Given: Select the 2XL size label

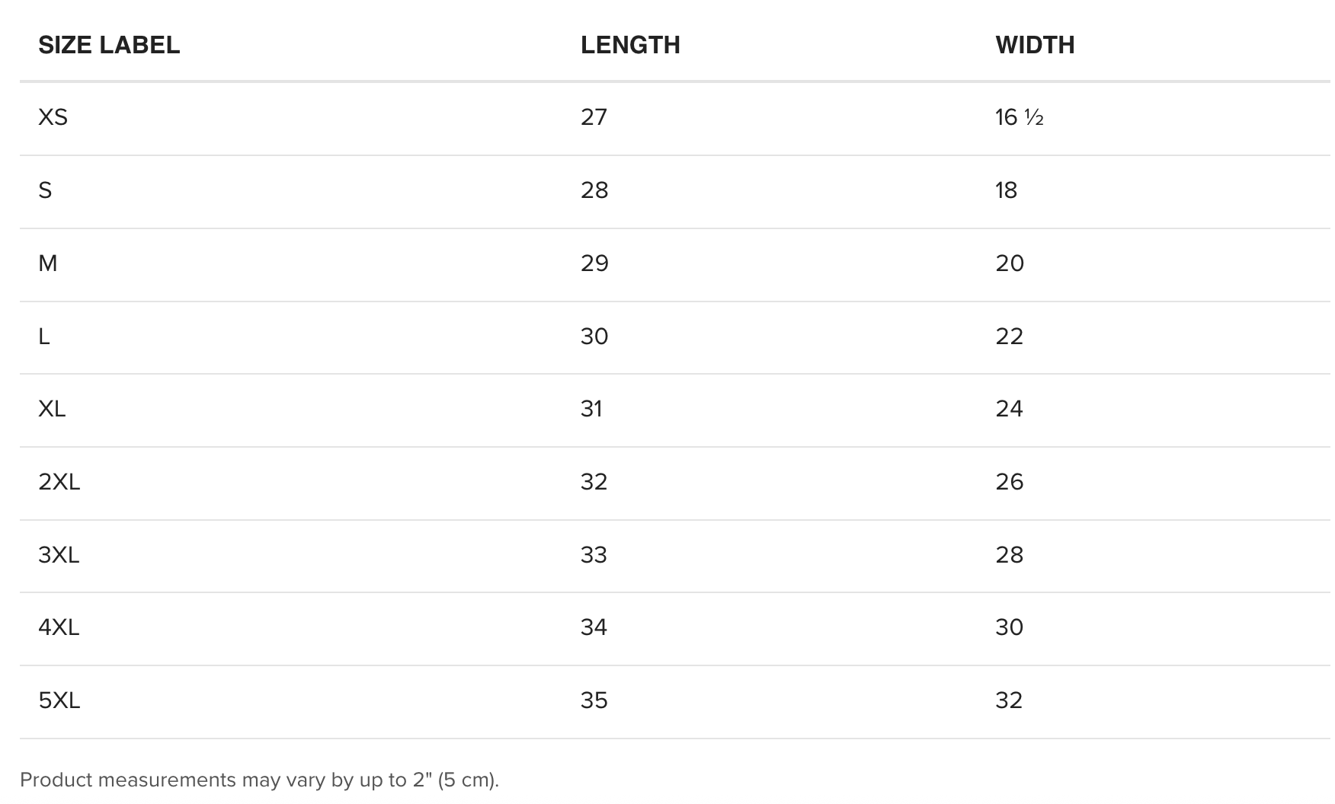Looking at the screenshot, I should coord(59,482).
